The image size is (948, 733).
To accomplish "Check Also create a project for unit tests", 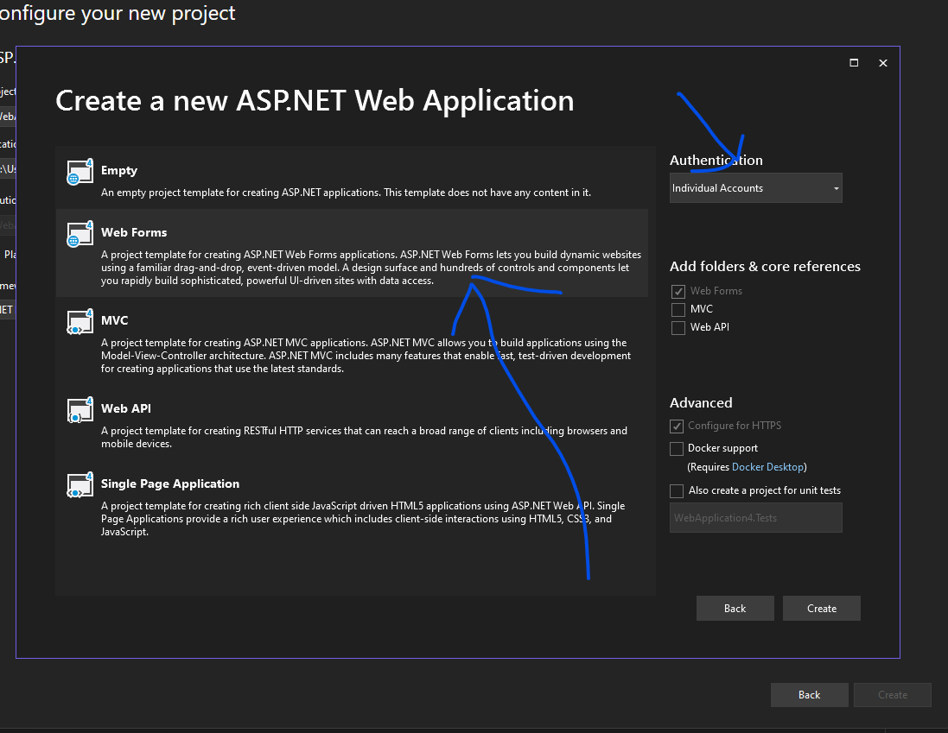I will [x=677, y=491].
